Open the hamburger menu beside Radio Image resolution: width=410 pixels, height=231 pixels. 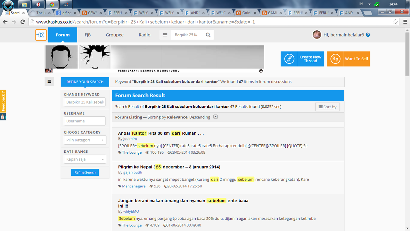click(x=165, y=35)
